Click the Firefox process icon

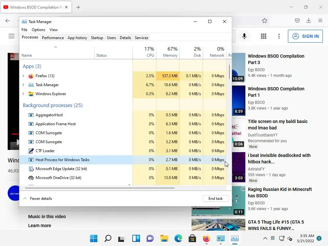pos(31,76)
